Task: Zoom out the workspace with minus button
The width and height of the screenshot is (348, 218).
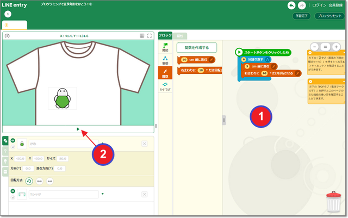Action: point(314,47)
